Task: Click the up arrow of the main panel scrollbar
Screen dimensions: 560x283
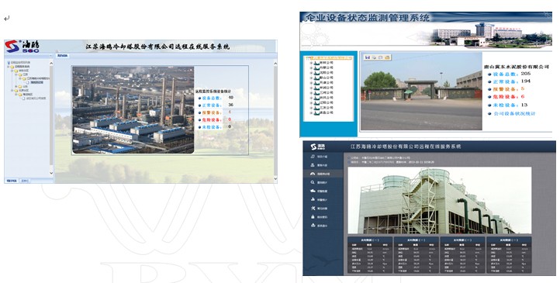Action: [x=275, y=64]
